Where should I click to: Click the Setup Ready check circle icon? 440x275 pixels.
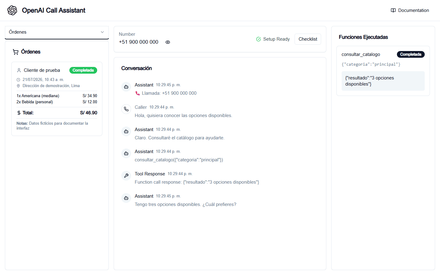(x=258, y=39)
